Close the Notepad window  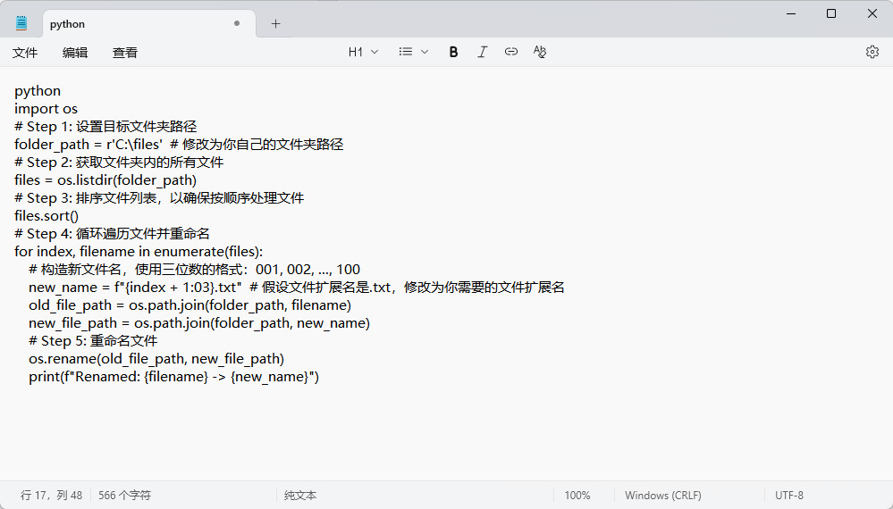click(x=872, y=13)
